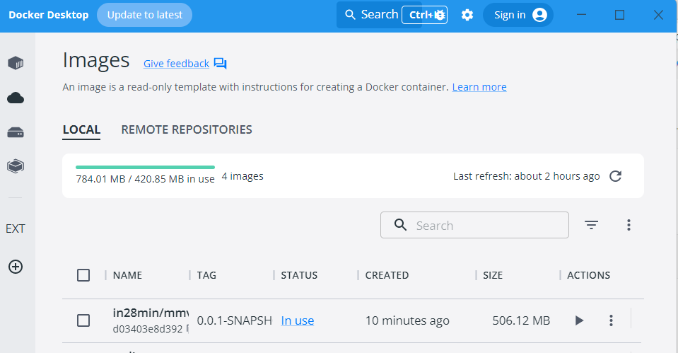Click the In use status link

pos(298,320)
